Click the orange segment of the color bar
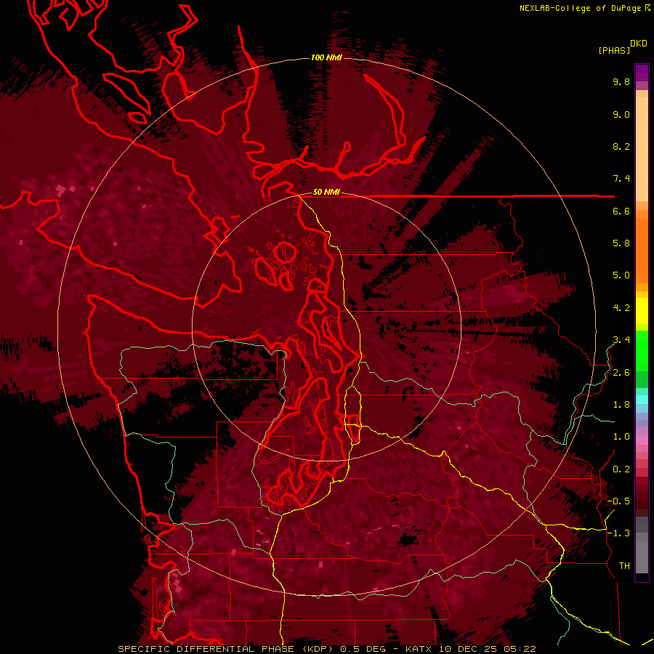This screenshot has height=654, width=654. pyautogui.click(x=642, y=251)
